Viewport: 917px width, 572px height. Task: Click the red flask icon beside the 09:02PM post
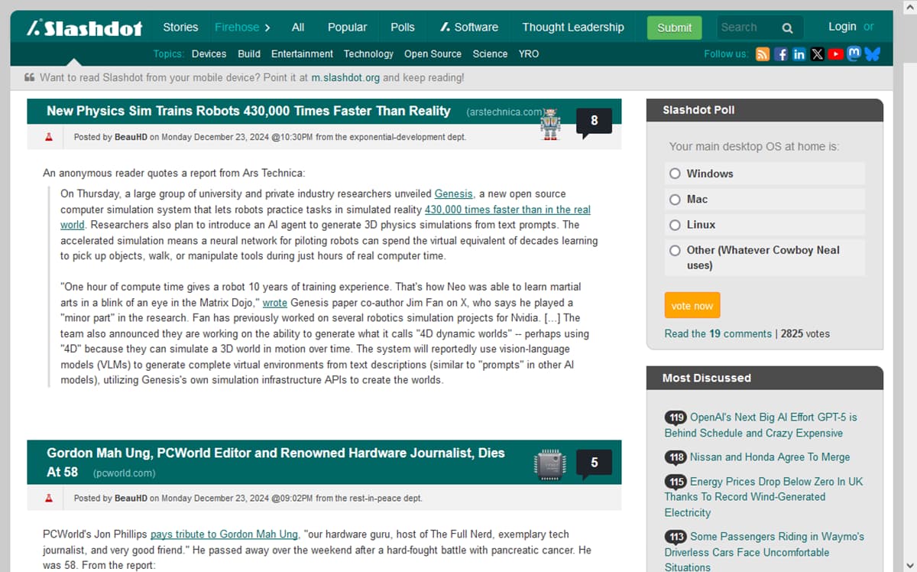point(49,498)
